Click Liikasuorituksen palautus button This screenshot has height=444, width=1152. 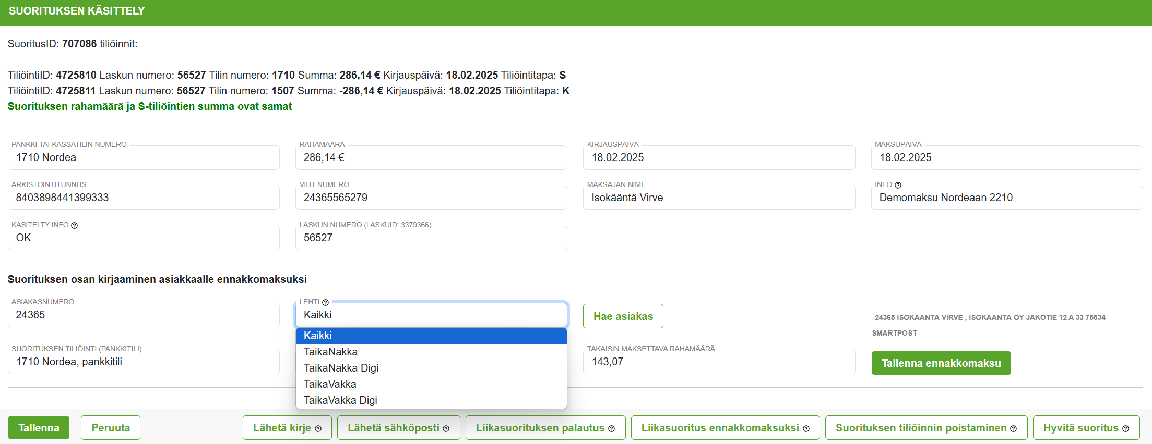coord(545,428)
